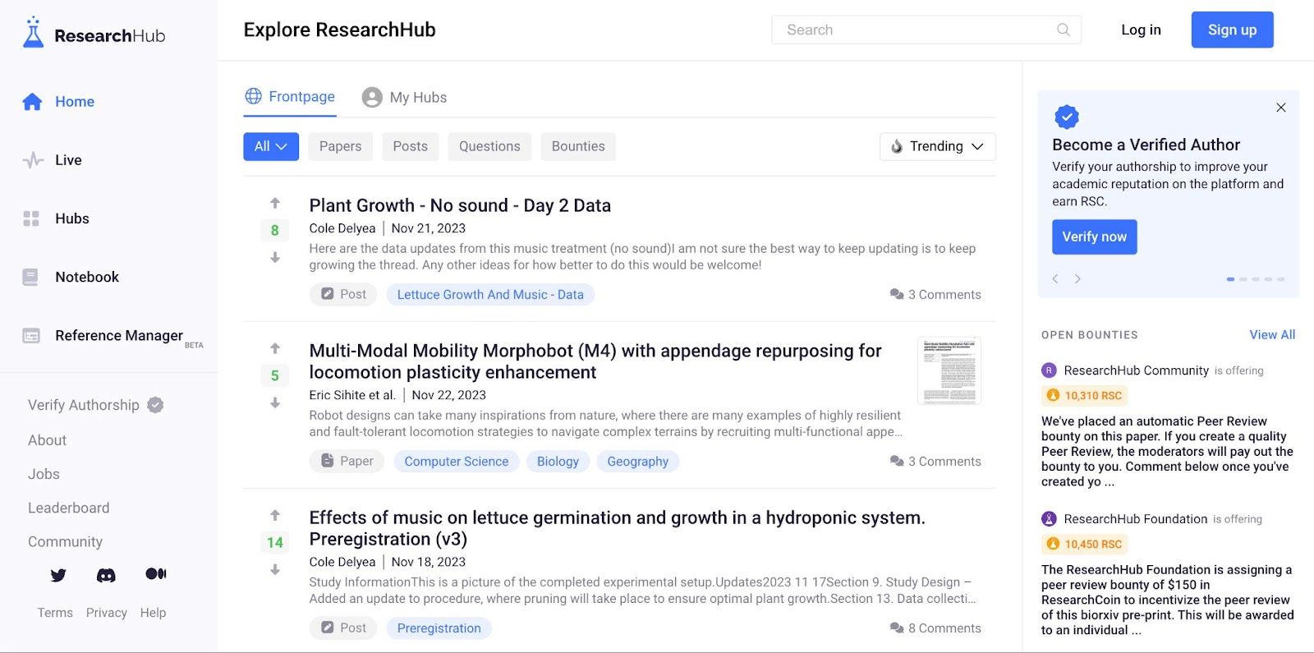The image size is (1314, 653).
Task: Click the Lettuce Growth And Music - Data tag
Action: coord(490,295)
